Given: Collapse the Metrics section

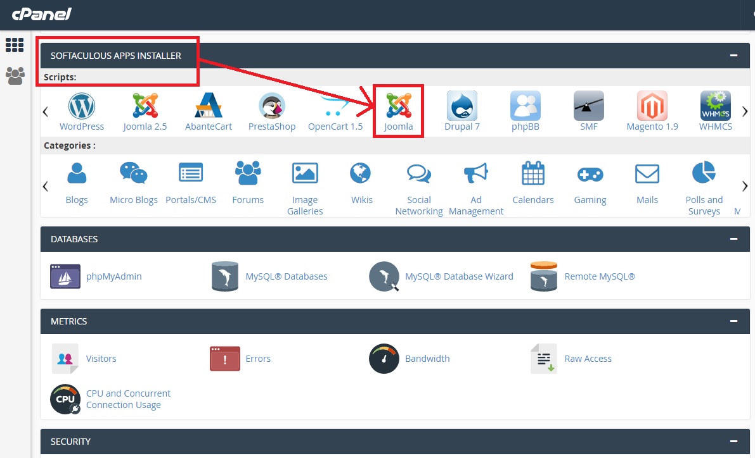Looking at the screenshot, I should (x=734, y=321).
